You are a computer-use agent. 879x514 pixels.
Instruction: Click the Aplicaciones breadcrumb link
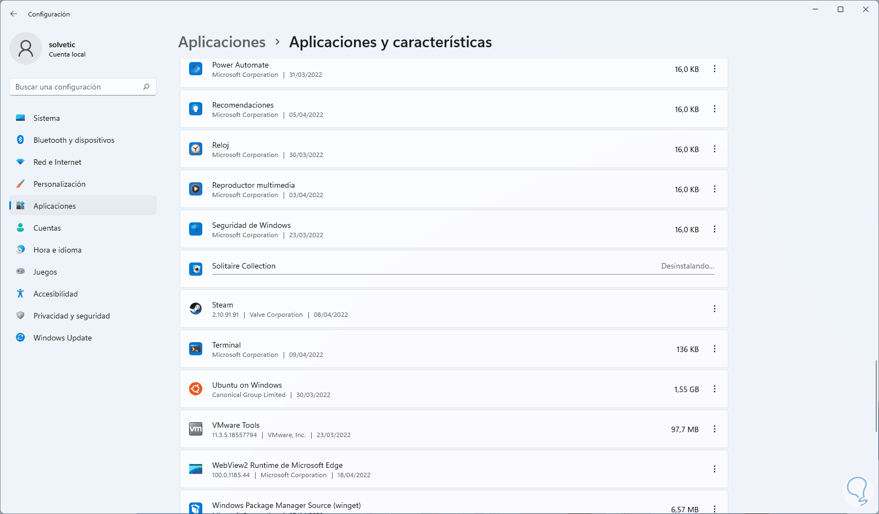[222, 42]
